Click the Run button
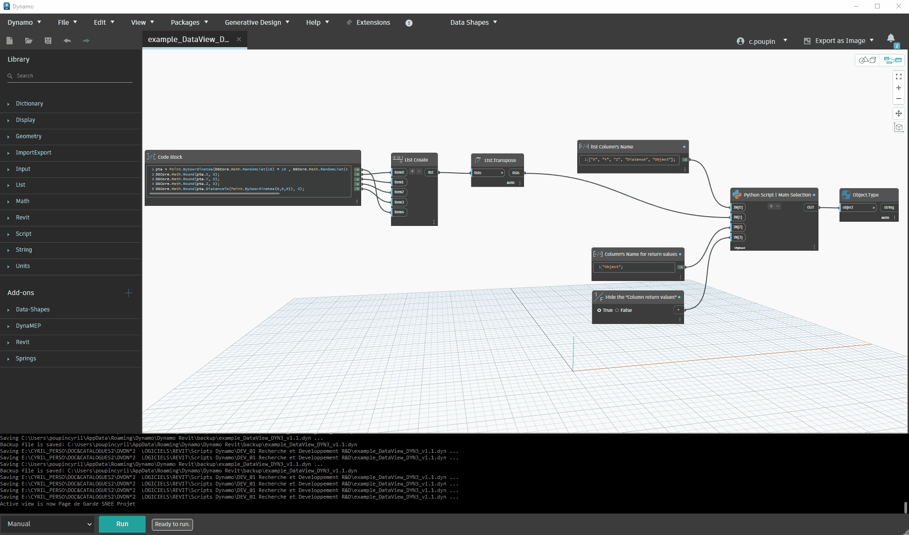 [122, 524]
